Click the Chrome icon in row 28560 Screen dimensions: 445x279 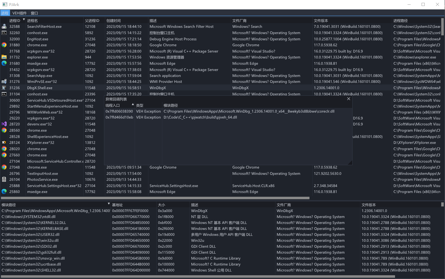(x=4, y=130)
